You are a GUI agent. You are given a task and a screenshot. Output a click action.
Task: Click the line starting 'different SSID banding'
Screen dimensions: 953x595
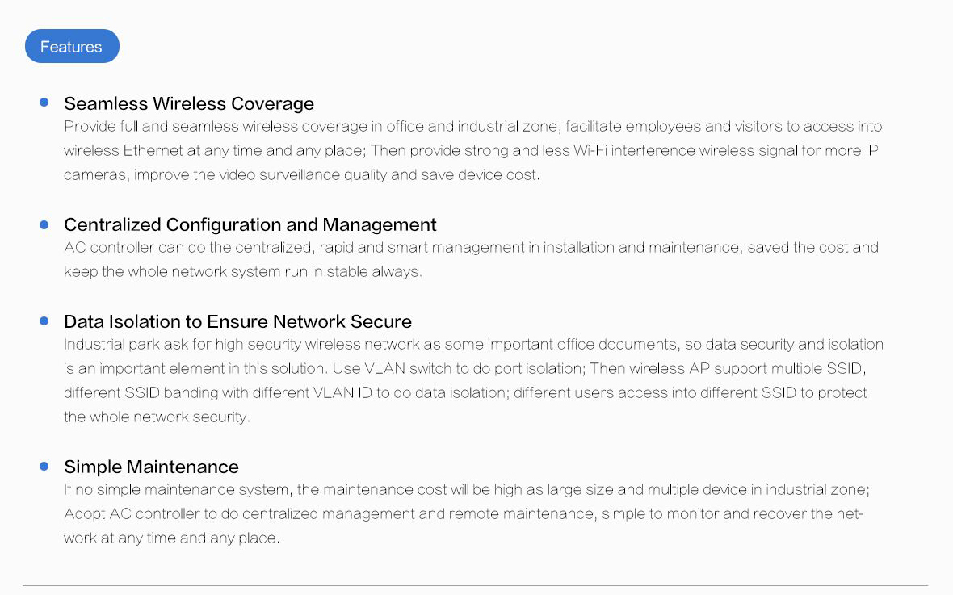point(465,393)
